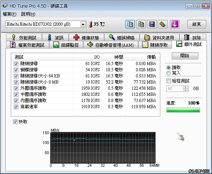Click the 測試 column header
The height and width of the screenshot is (174, 212).
click(42, 57)
